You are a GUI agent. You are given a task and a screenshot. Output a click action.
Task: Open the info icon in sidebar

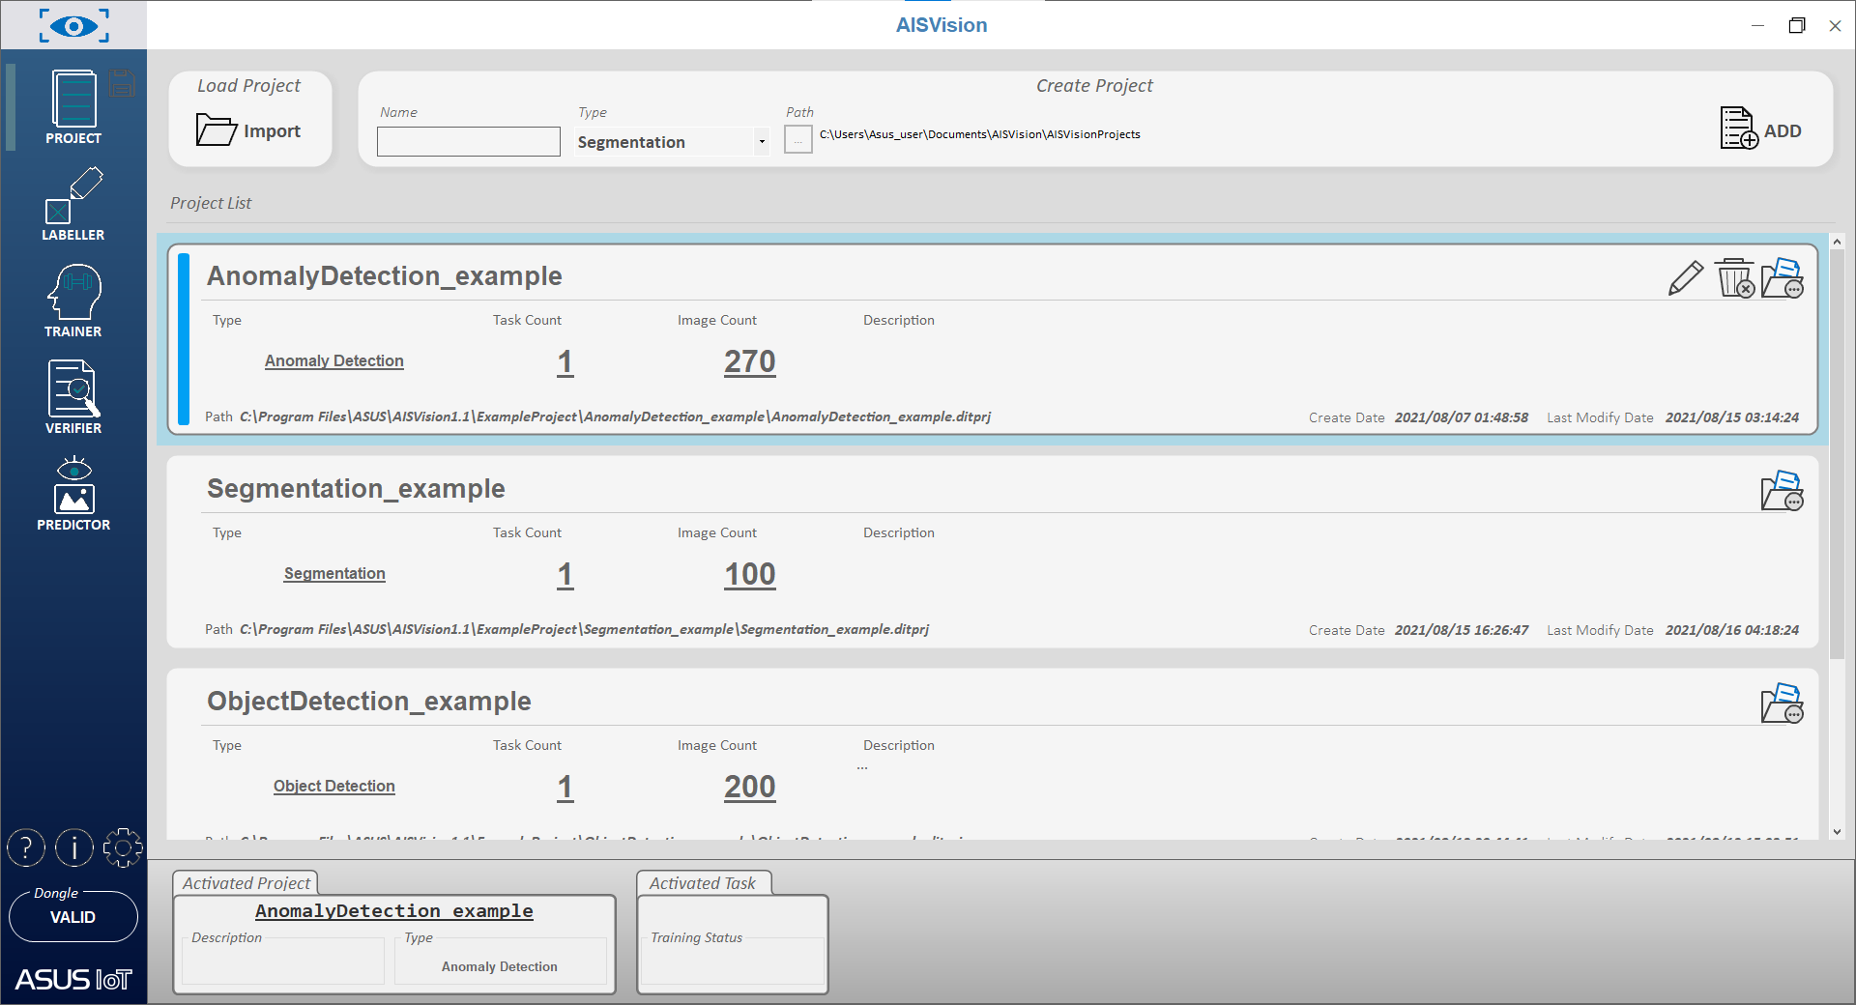pyautogui.click(x=74, y=847)
